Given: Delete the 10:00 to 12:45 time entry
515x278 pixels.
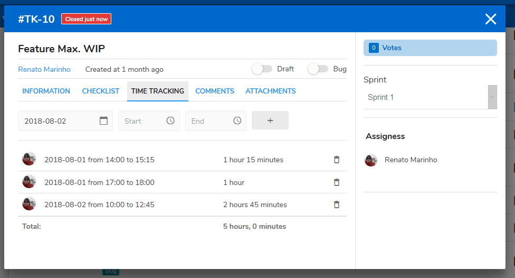Looking at the screenshot, I should tap(337, 205).
